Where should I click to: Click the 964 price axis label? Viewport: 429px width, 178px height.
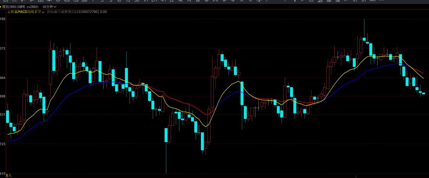3,78
